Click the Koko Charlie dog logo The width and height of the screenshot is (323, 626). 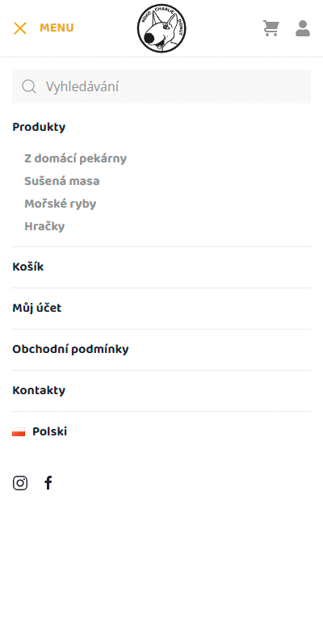pos(161,28)
